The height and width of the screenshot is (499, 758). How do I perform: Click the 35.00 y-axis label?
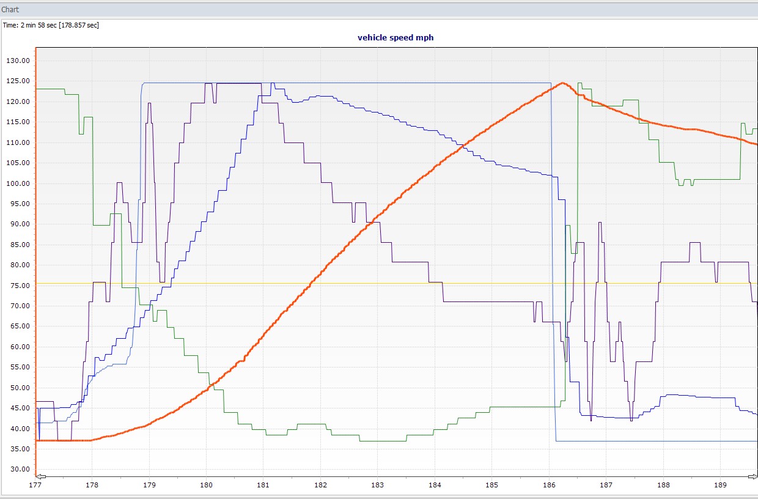pyautogui.click(x=20, y=449)
